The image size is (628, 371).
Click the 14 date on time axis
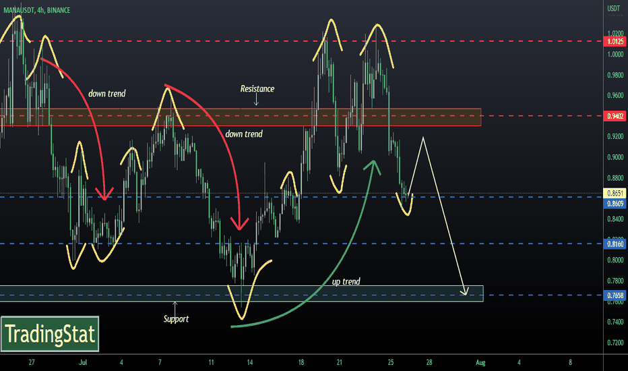[249, 362]
